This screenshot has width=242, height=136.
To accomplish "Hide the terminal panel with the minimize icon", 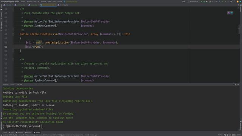I will point(238,85).
